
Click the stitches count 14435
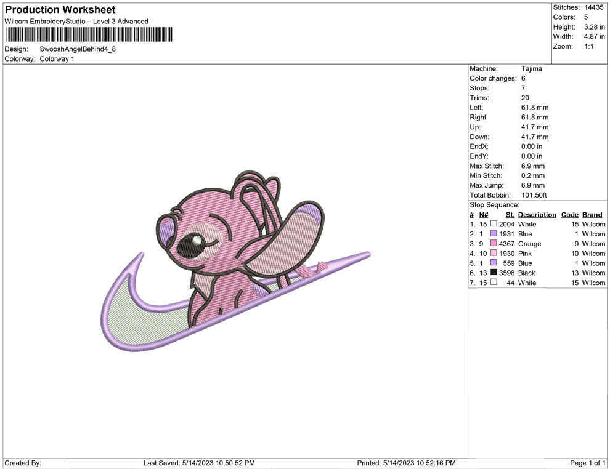pos(593,7)
